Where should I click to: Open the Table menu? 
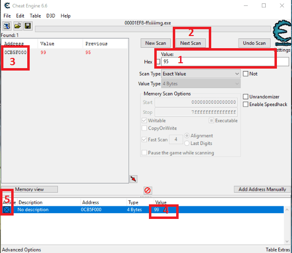click(35, 16)
